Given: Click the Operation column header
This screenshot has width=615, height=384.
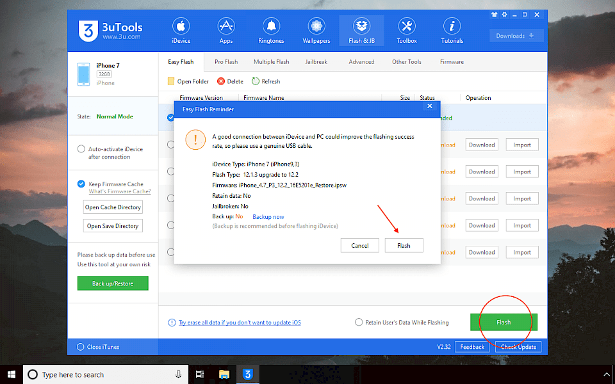Looking at the screenshot, I should (x=478, y=98).
